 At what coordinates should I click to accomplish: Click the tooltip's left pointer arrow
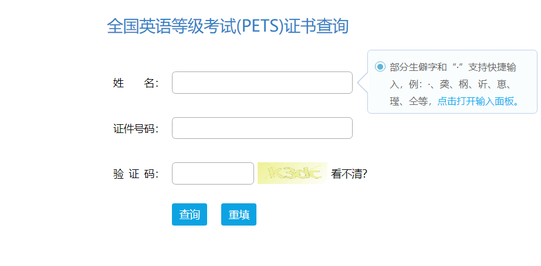point(363,83)
